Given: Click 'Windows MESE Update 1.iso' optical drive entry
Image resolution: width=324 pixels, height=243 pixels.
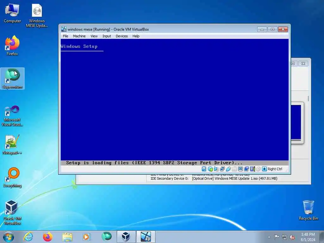Looking at the screenshot, I should coord(234,178).
